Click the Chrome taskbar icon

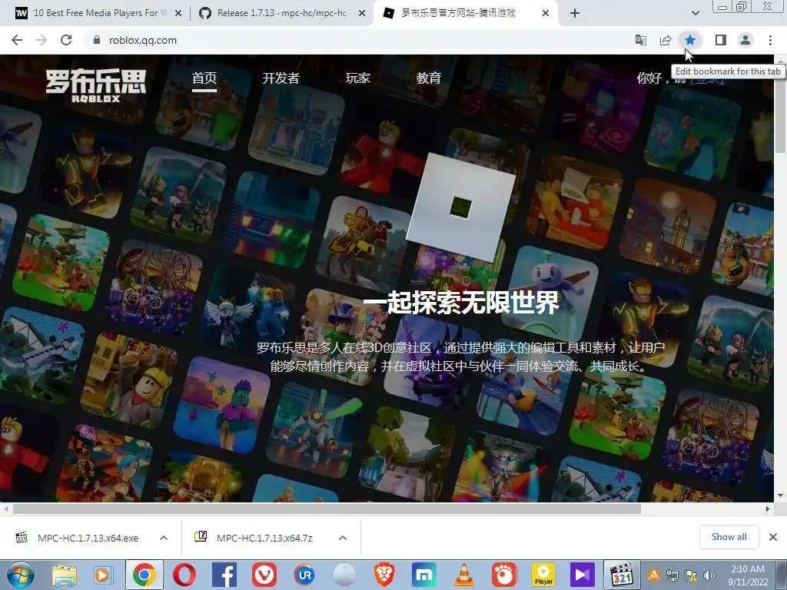(x=144, y=575)
